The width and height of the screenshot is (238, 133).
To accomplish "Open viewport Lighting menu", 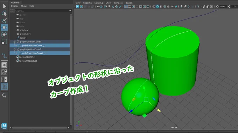I will [x=98, y=3].
